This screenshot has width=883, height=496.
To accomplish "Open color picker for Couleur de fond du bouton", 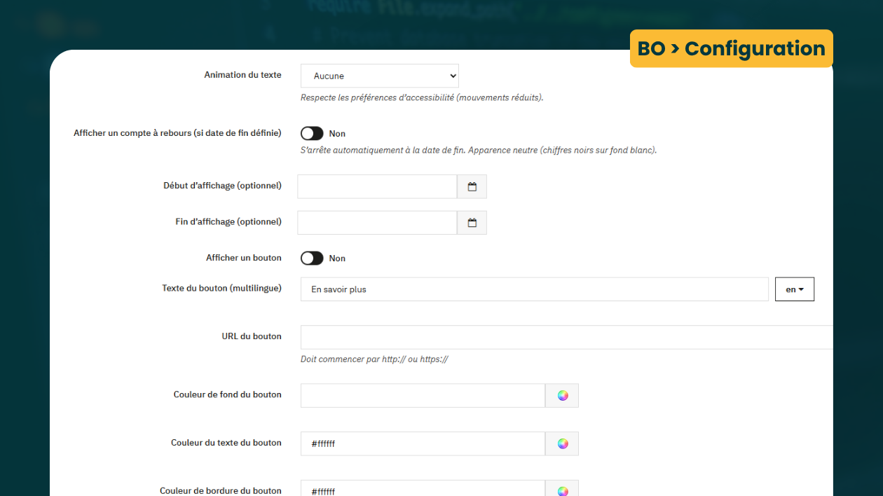I will (562, 396).
